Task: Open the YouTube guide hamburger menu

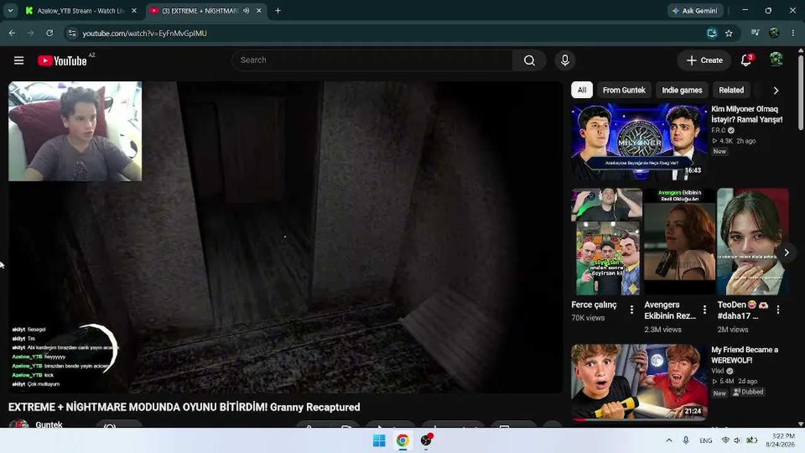Action: pos(19,60)
